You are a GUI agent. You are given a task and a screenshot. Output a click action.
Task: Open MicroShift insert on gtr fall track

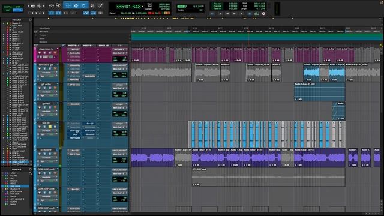tap(74, 104)
